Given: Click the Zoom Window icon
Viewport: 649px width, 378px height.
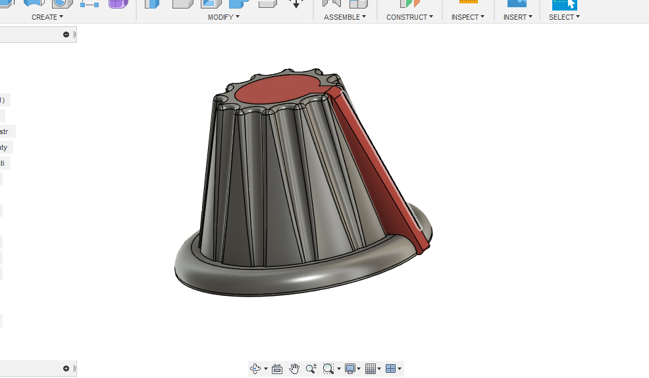Looking at the screenshot, I should 328,369.
